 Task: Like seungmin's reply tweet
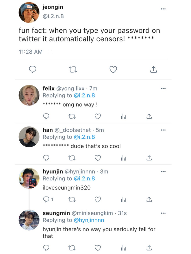98,248
